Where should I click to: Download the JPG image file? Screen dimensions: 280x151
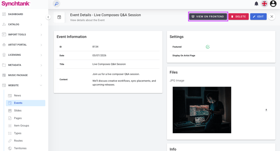pos(266,110)
